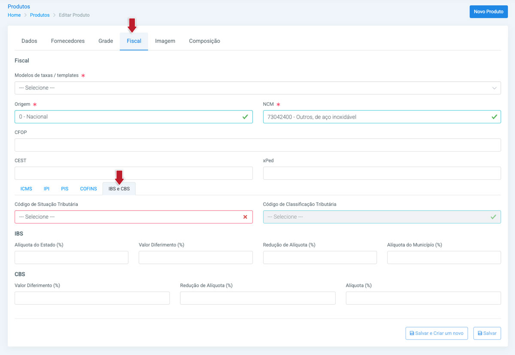515x355 pixels.
Task: Go to Home breadcrumb link
Action: 14,15
